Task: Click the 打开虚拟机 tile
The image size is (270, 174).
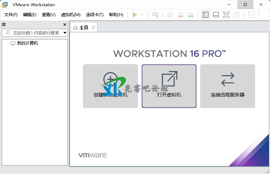Action: point(169,86)
